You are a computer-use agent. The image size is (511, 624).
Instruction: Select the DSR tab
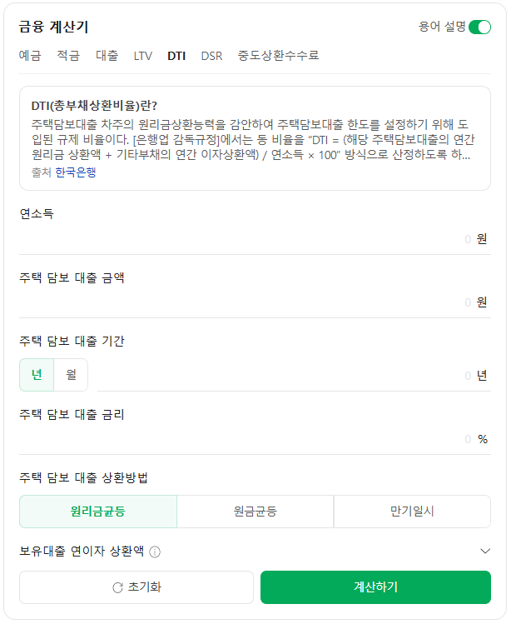(x=211, y=56)
